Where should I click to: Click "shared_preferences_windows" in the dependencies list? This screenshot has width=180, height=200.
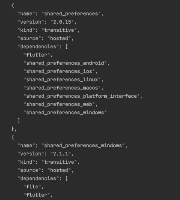(x=65, y=112)
